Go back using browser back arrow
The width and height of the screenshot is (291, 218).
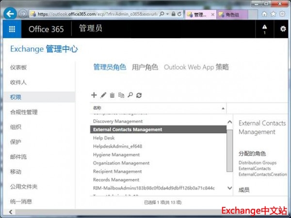click(x=9, y=14)
